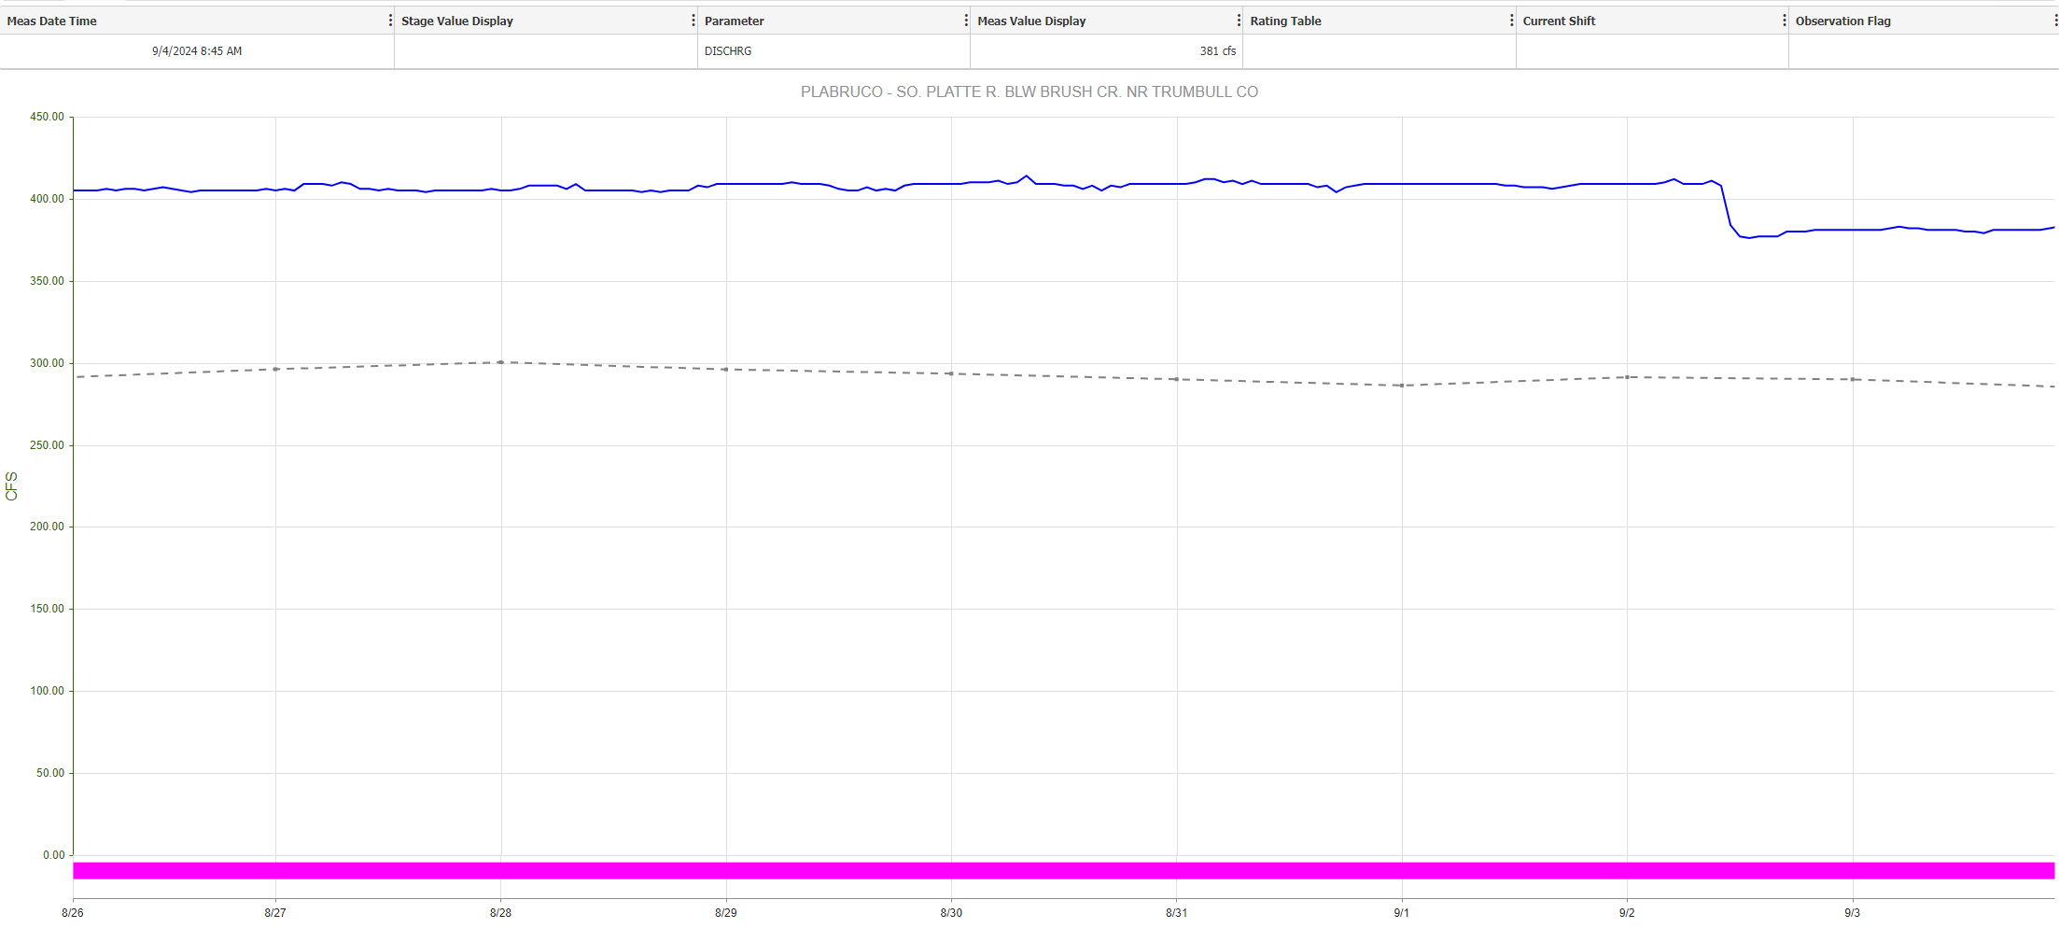Click the 8/27 x-axis date label
The width and height of the screenshot is (2059, 928).
pos(275,913)
